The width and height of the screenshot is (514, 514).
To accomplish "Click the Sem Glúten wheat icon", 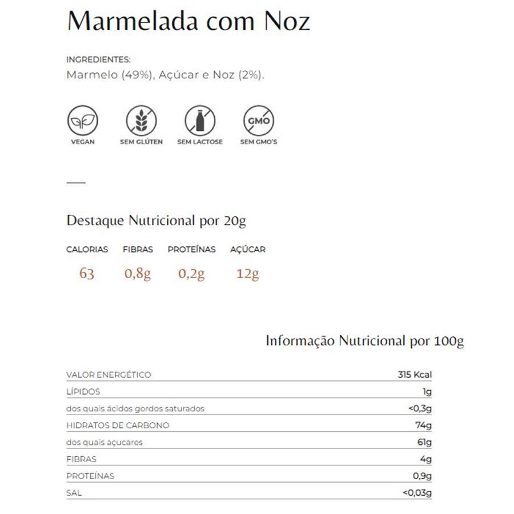I will click(141, 121).
